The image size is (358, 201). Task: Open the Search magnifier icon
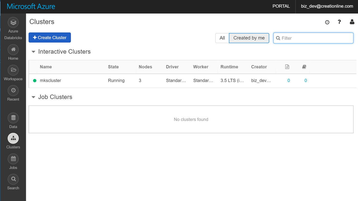(x=13, y=179)
